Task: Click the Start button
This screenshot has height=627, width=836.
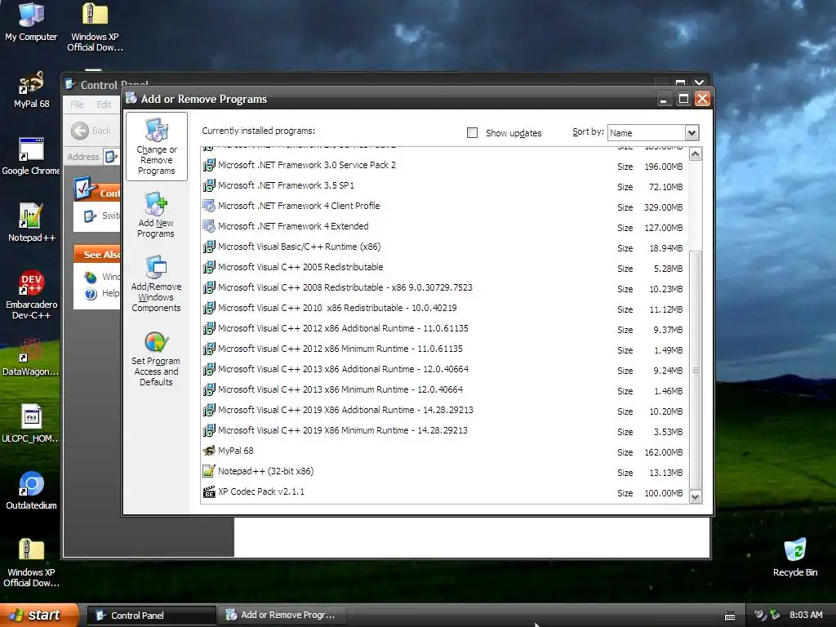Action: [x=38, y=616]
